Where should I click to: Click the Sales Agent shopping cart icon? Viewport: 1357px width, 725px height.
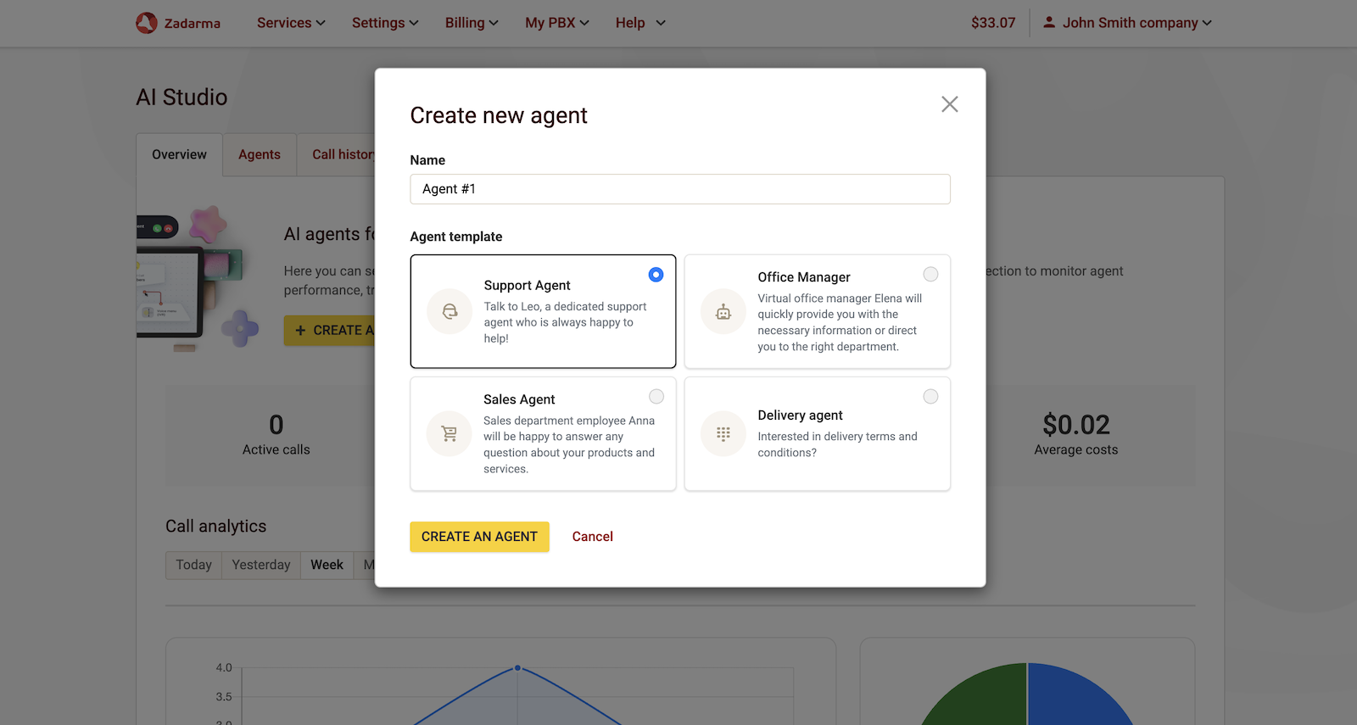point(450,433)
